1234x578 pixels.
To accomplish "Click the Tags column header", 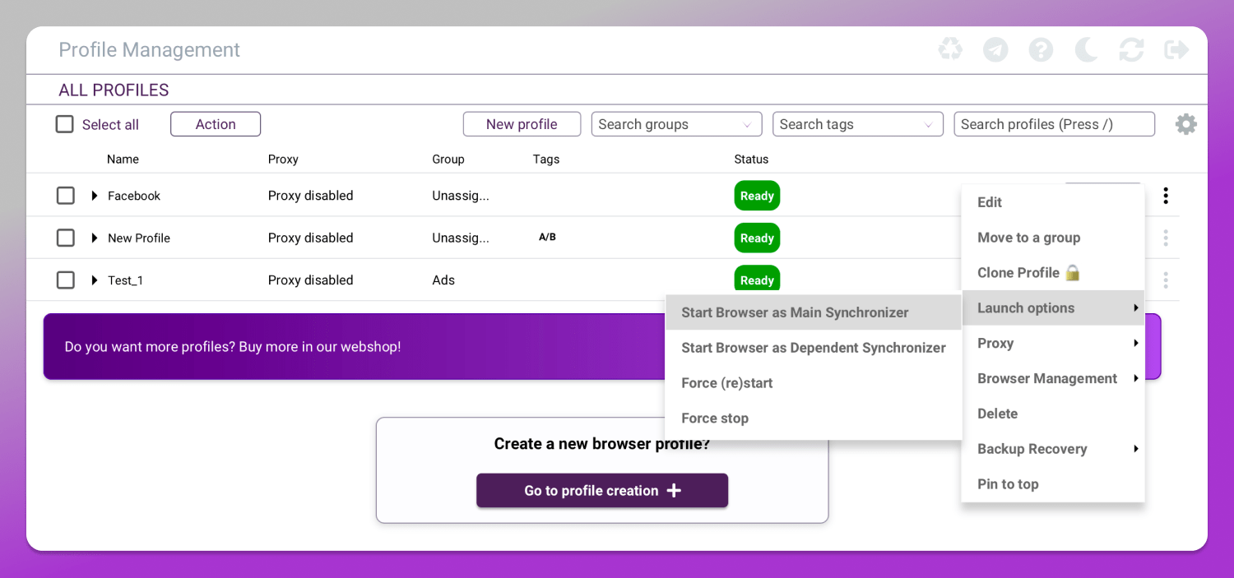I will coord(546,160).
